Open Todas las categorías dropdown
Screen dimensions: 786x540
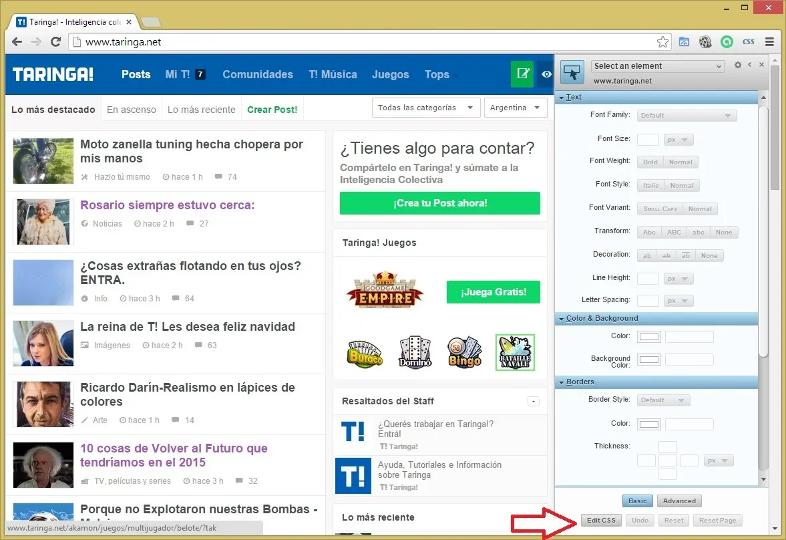pos(426,108)
